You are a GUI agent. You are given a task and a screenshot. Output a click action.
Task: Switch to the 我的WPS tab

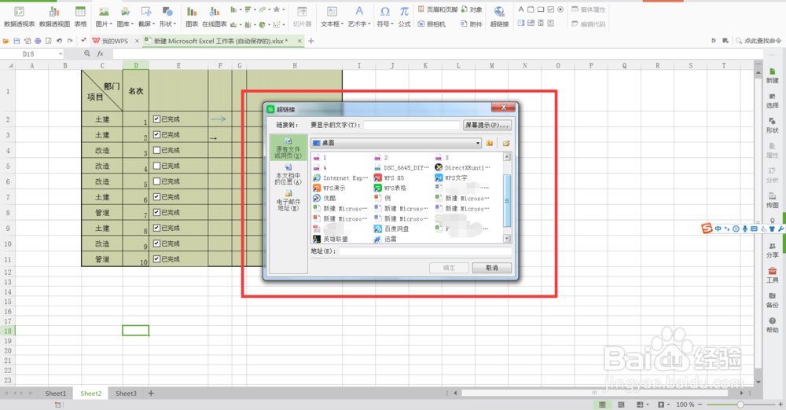click(115, 41)
